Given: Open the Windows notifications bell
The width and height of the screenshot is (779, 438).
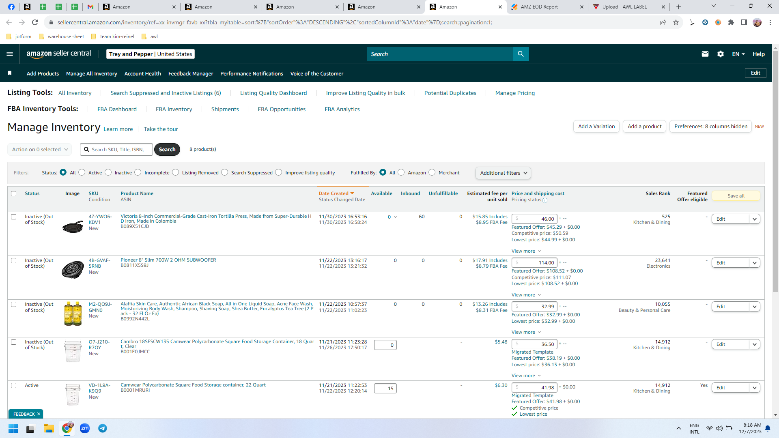Looking at the screenshot, I should pos(768,428).
